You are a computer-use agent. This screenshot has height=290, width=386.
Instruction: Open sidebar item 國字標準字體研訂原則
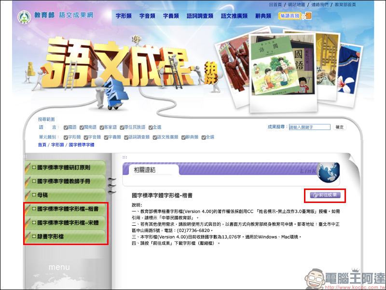click(66, 168)
